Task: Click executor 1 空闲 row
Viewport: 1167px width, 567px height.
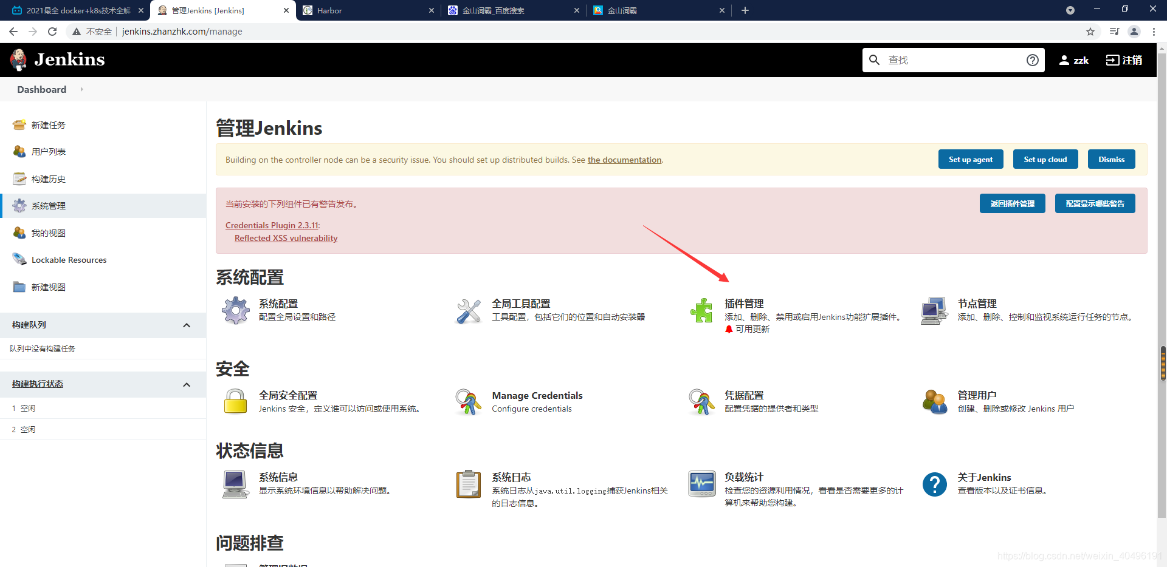Action: [103, 408]
